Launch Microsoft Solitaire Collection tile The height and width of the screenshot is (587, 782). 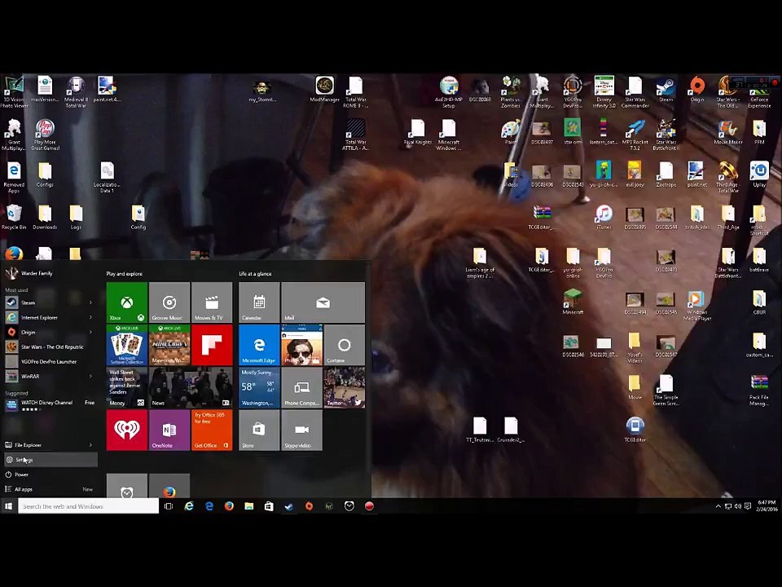[127, 345]
